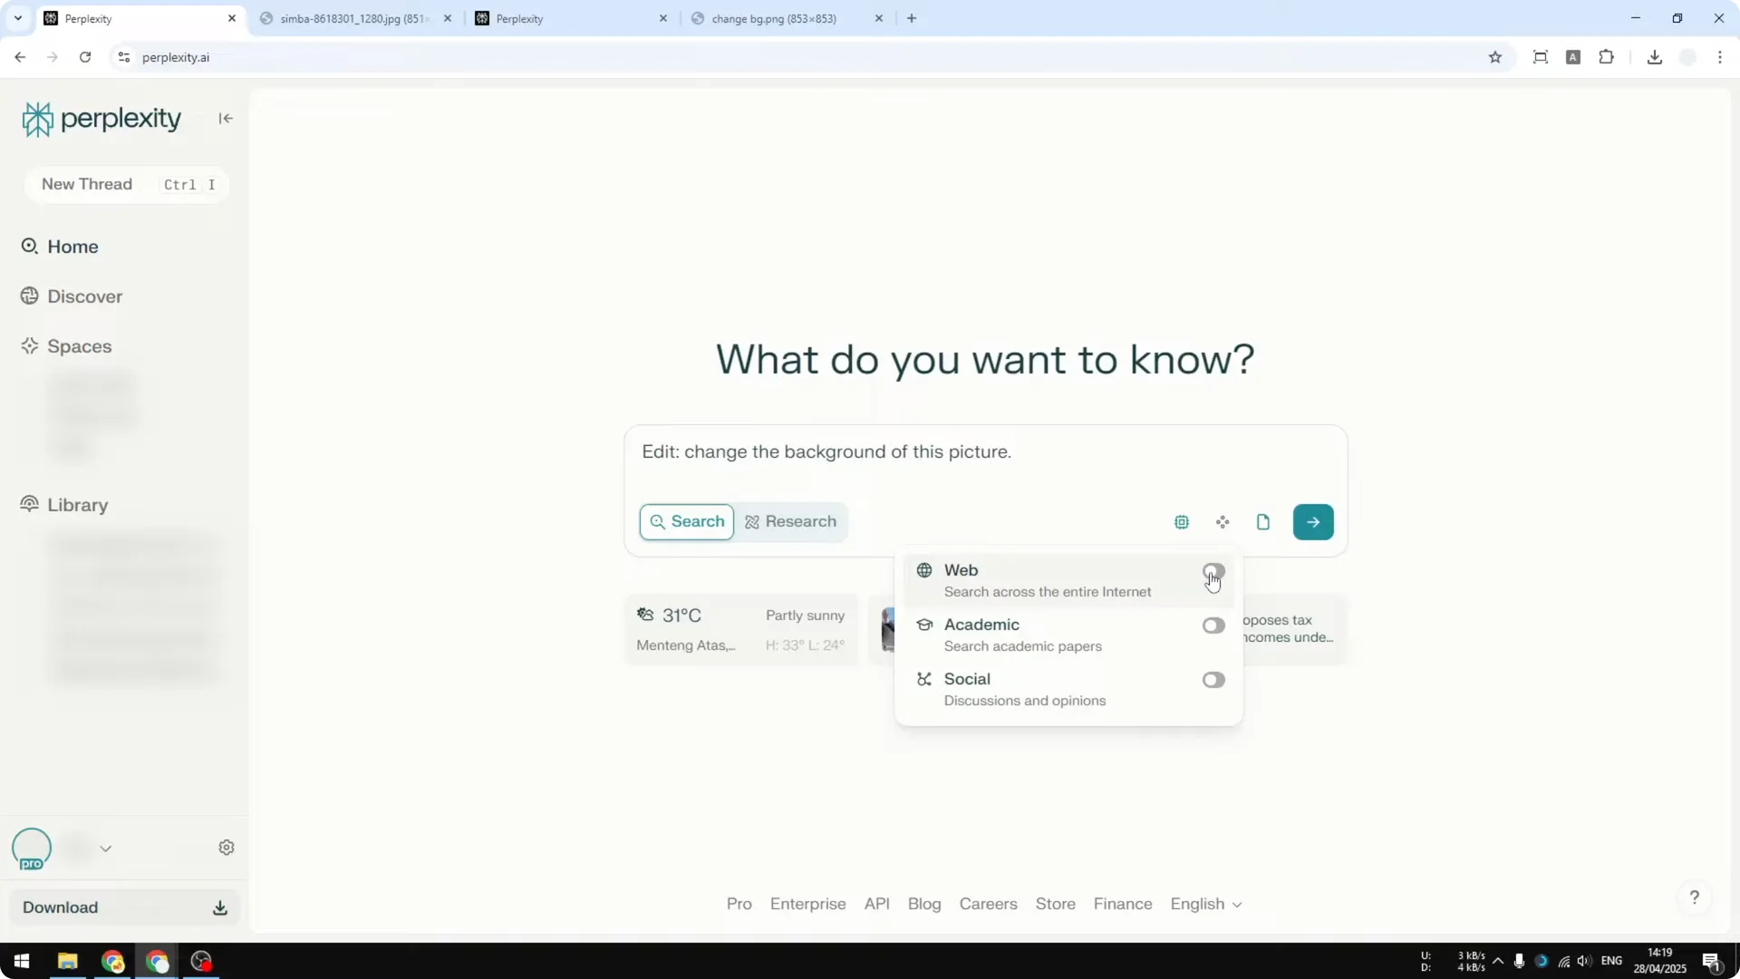Image resolution: width=1740 pixels, height=979 pixels.
Task: Collapse the sidebar with arrow icon
Action: click(226, 119)
